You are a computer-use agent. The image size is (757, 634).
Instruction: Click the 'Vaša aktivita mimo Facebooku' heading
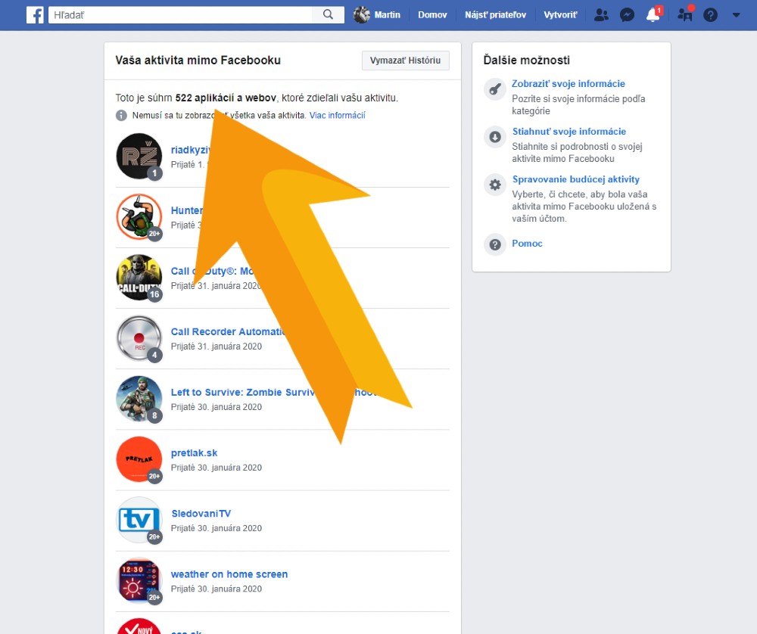pyautogui.click(x=198, y=61)
